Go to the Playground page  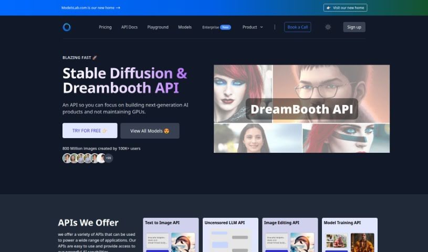click(x=158, y=27)
